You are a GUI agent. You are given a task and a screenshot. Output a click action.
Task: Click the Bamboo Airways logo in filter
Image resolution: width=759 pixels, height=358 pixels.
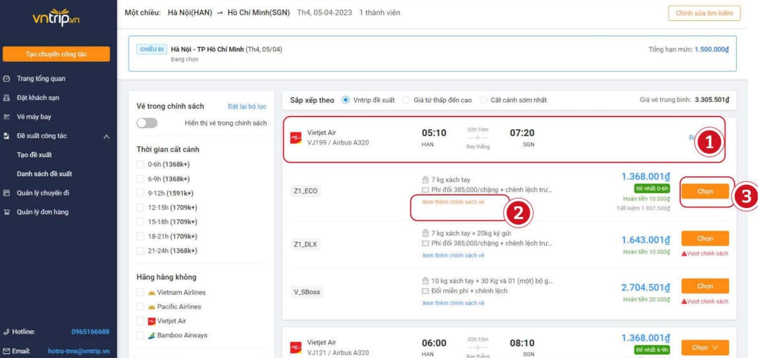point(151,336)
